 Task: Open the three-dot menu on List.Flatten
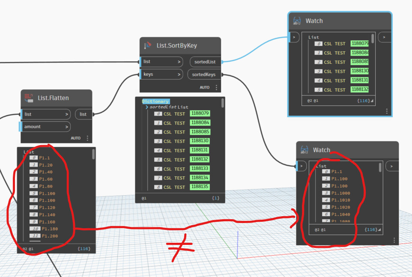(87, 138)
